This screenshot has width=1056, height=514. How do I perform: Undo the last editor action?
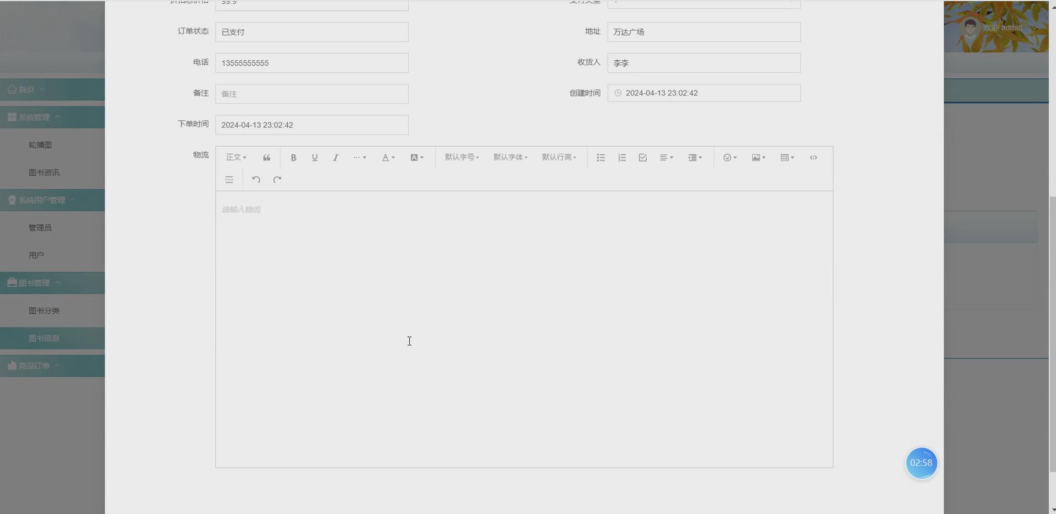(255, 179)
